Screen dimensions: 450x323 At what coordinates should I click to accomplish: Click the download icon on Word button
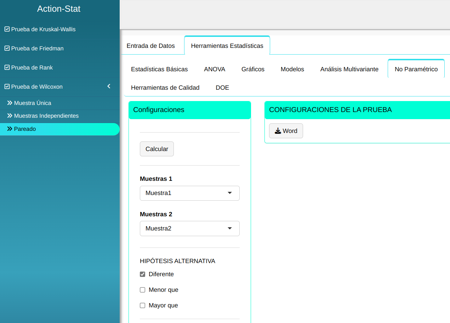(x=278, y=131)
